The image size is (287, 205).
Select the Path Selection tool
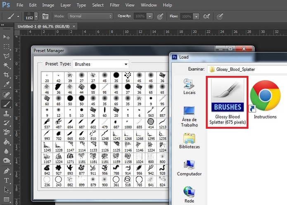pyautogui.click(x=7, y=190)
